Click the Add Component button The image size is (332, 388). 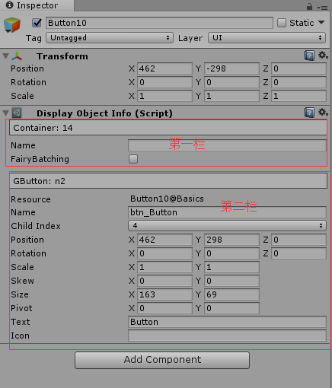[x=162, y=360]
